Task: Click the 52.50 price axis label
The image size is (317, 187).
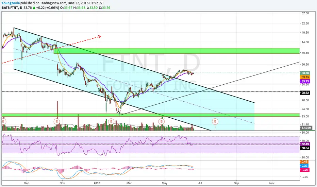Action: 305,23
